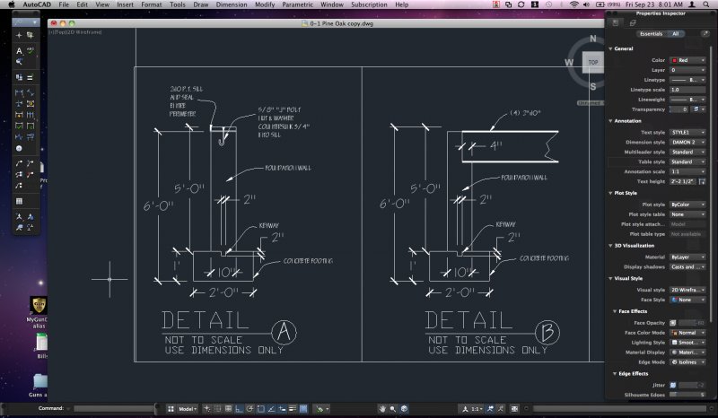Image resolution: width=718 pixels, height=418 pixels.
Task: Open the Color dropdown showing Red
Action: 687,59
